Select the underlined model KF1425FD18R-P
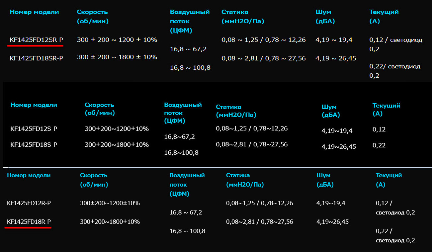 29,221
